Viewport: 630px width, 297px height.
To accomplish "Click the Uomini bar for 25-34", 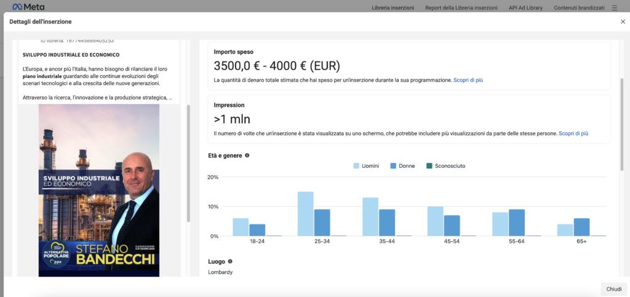I will (306, 213).
